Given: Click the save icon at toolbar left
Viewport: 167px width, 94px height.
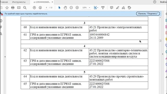Looking at the screenshot, I should 1,8.
